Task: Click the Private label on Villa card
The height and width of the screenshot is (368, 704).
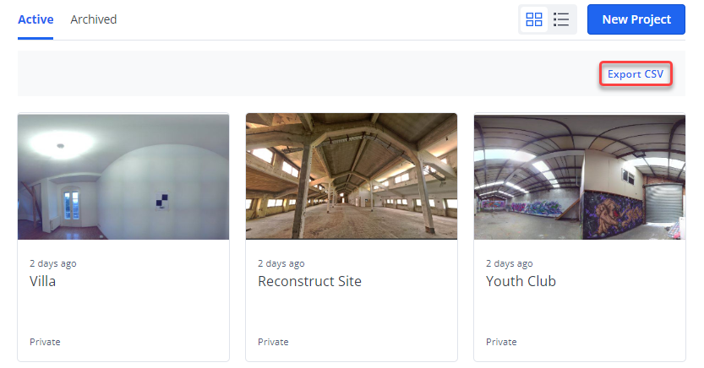Action: coord(45,342)
